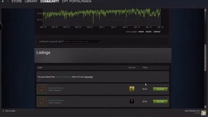
Task: Open VIEW FRIENDS LIST
Action: 192,111
